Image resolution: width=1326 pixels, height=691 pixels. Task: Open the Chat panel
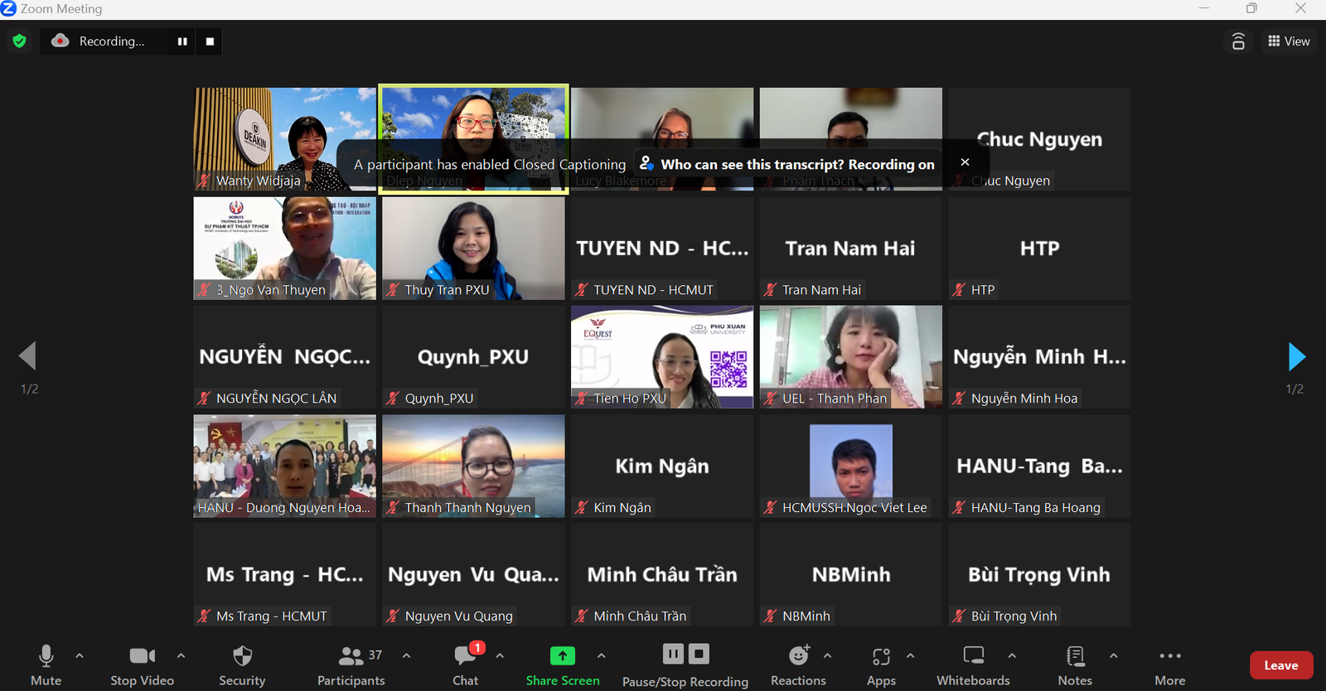click(x=466, y=665)
